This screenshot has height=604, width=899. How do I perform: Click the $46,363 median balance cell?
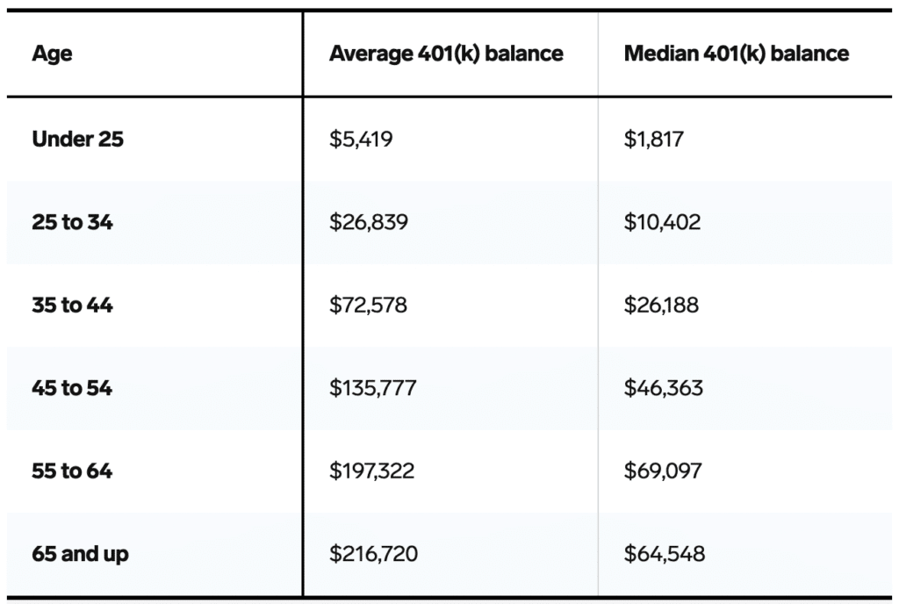tap(663, 388)
